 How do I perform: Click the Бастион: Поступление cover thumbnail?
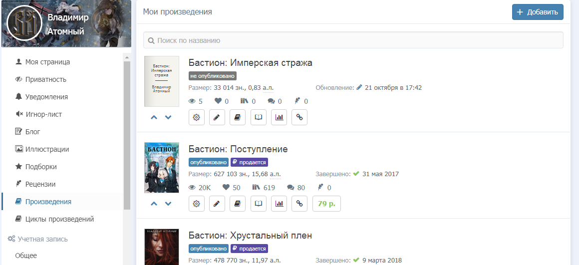point(162,168)
